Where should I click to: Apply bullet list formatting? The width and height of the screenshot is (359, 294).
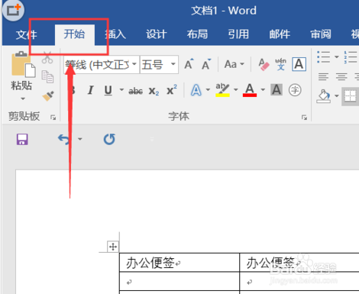323,57
